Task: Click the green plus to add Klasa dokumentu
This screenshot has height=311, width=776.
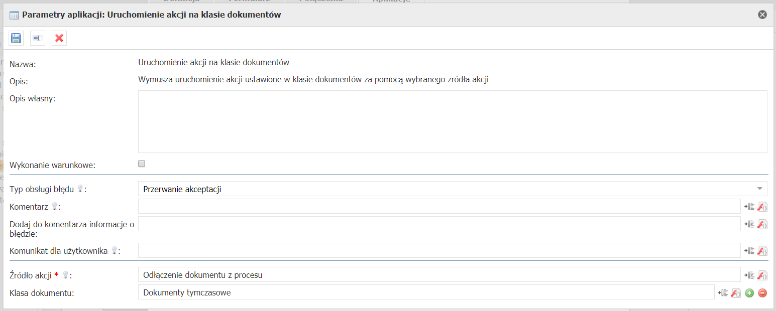Action: point(749,293)
